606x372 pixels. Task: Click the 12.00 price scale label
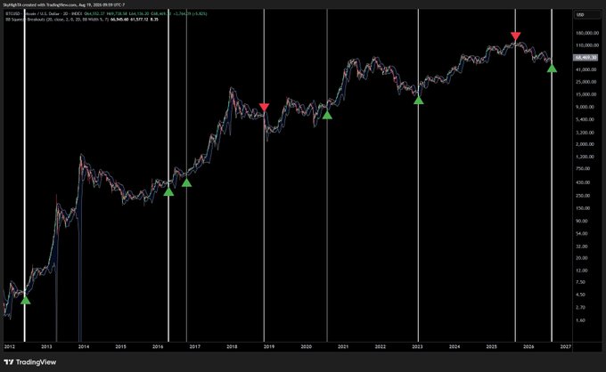[582, 271]
